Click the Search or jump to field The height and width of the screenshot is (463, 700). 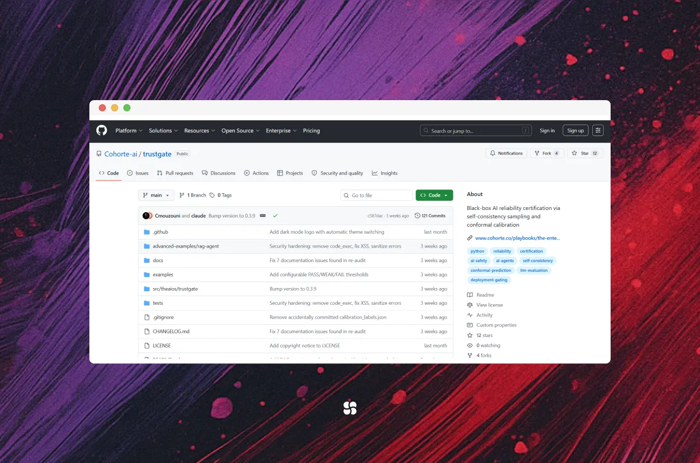(475, 131)
